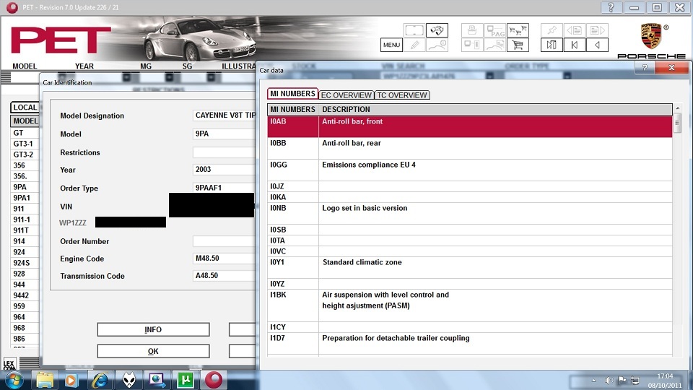Click the OK button

pos(153,351)
